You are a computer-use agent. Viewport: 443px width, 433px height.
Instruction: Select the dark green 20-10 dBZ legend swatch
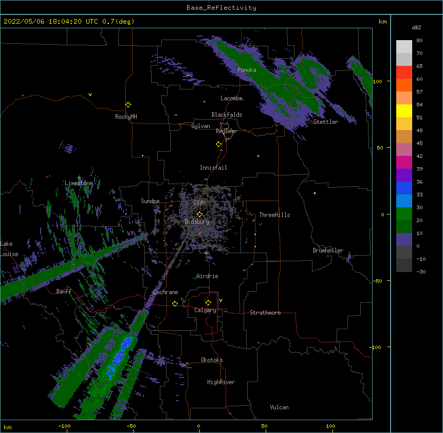[404, 227]
